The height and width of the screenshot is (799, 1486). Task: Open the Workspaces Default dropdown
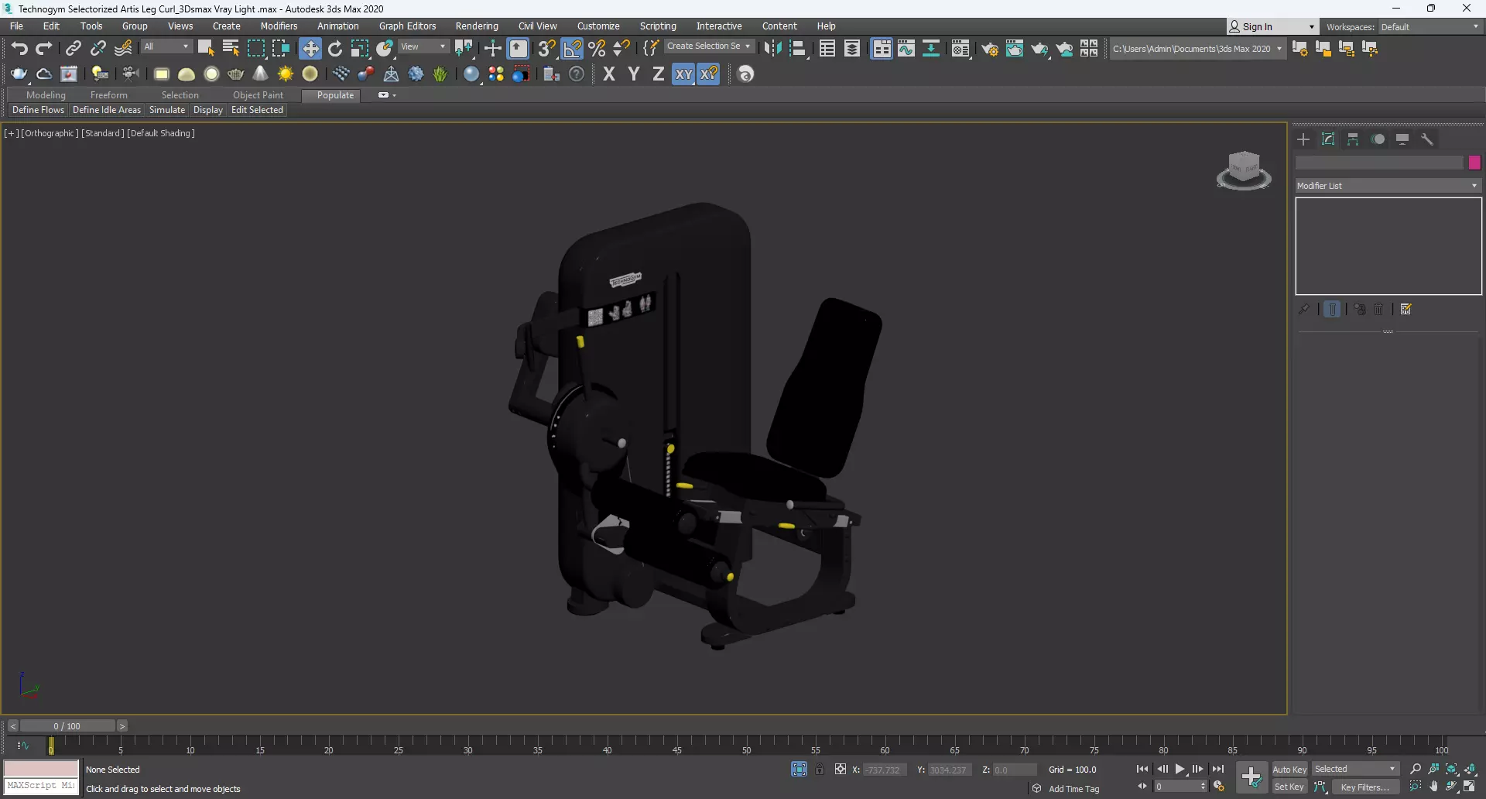[1430, 26]
